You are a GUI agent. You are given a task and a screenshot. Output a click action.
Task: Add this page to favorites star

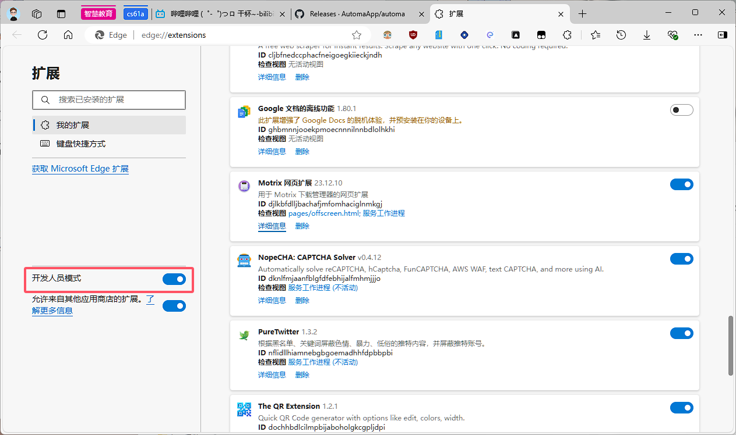tap(357, 35)
